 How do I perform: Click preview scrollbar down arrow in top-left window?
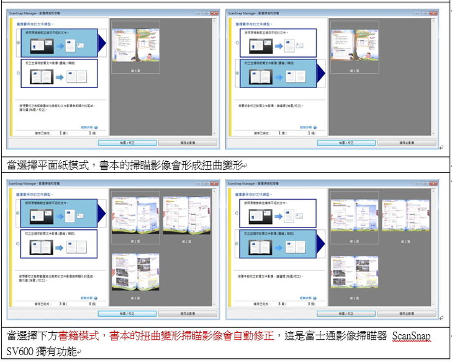tap(214, 133)
